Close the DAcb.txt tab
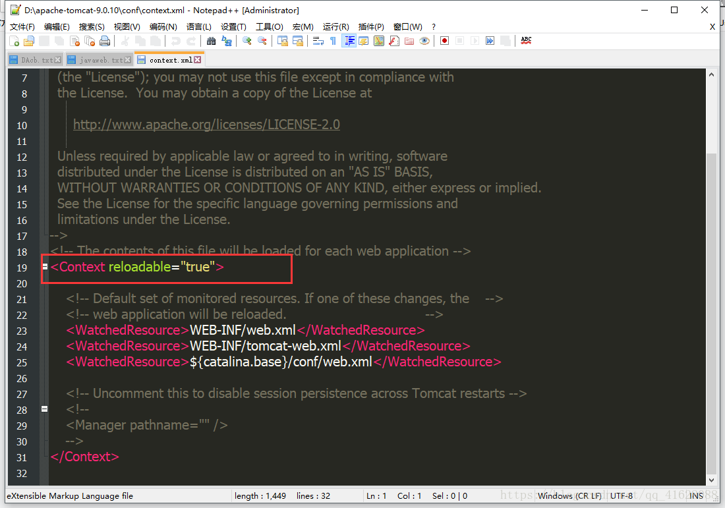Image resolution: width=725 pixels, height=508 pixels. click(58, 60)
